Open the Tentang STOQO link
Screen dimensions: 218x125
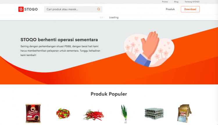(192, 2)
